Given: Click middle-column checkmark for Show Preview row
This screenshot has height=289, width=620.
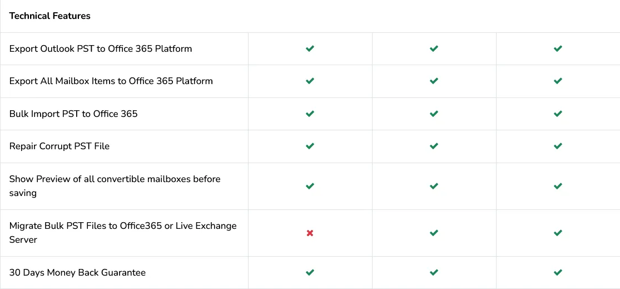Looking at the screenshot, I should click(x=434, y=186).
